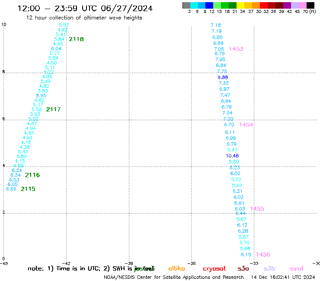Click the 7.05 wave height value
This screenshot has height=281, width=320.
[x=219, y=49]
